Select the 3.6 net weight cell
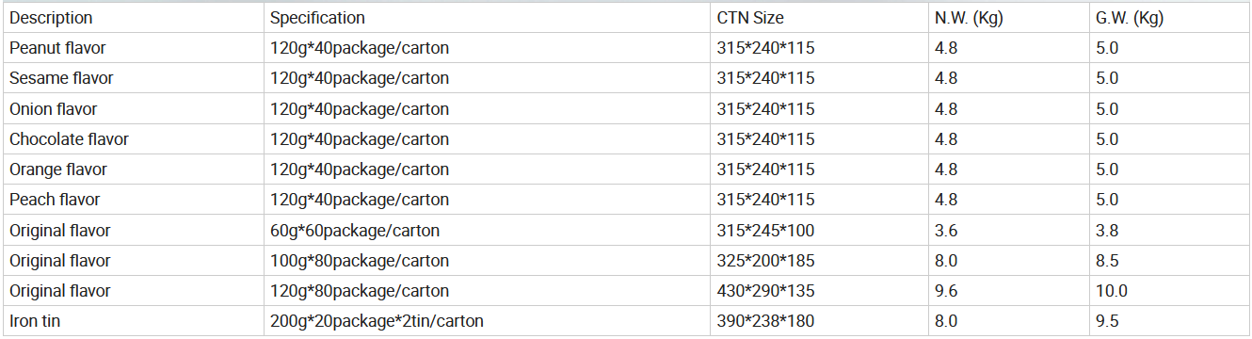The width and height of the screenshot is (1252, 339). tap(1007, 231)
